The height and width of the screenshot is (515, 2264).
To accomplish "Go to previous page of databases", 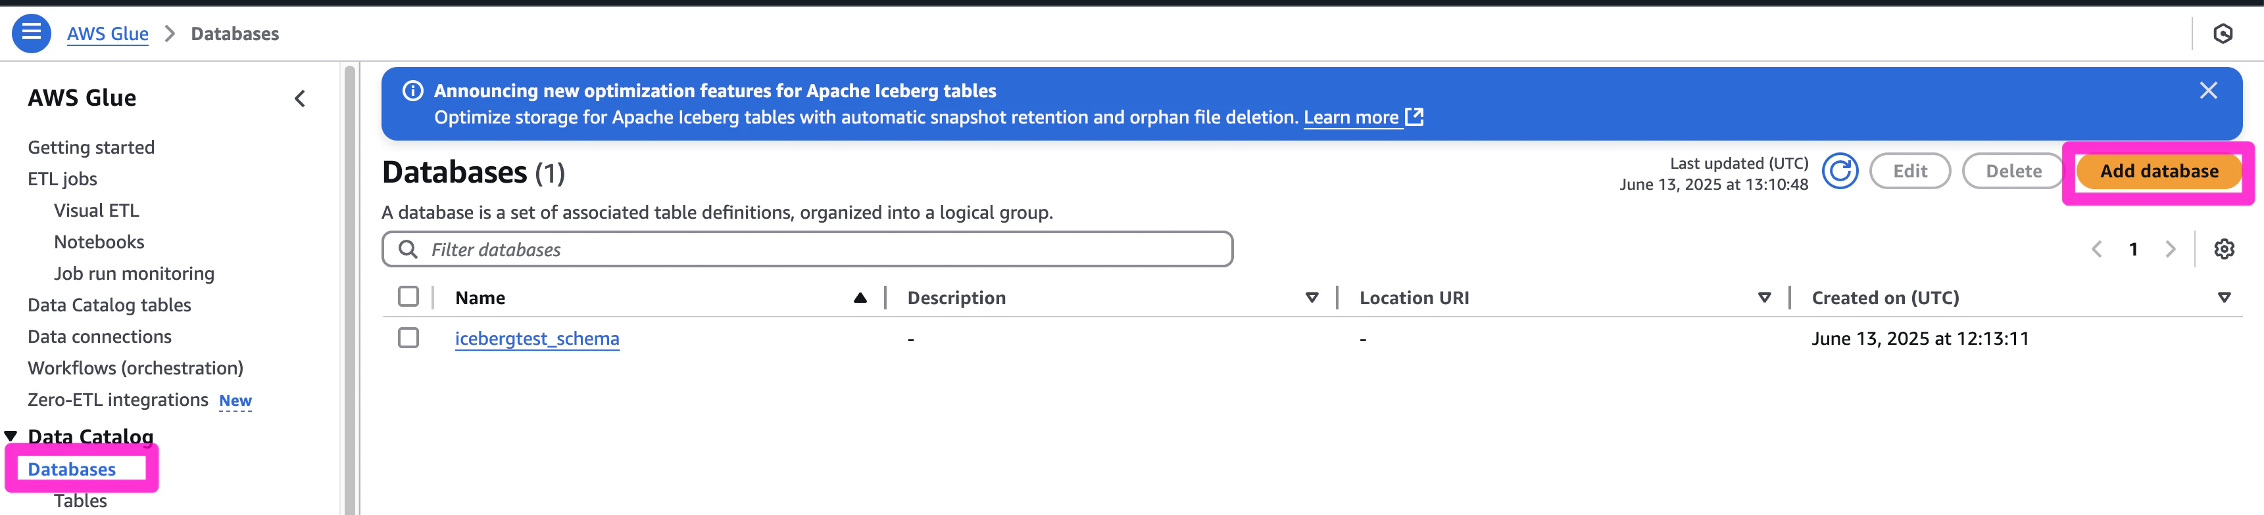I will tap(2097, 249).
